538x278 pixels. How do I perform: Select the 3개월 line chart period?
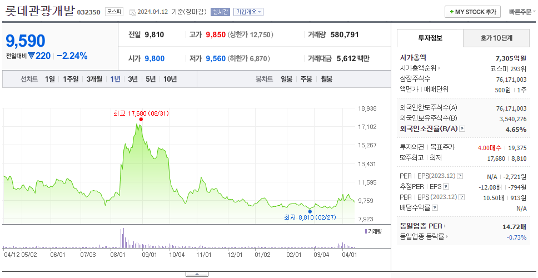click(x=94, y=80)
